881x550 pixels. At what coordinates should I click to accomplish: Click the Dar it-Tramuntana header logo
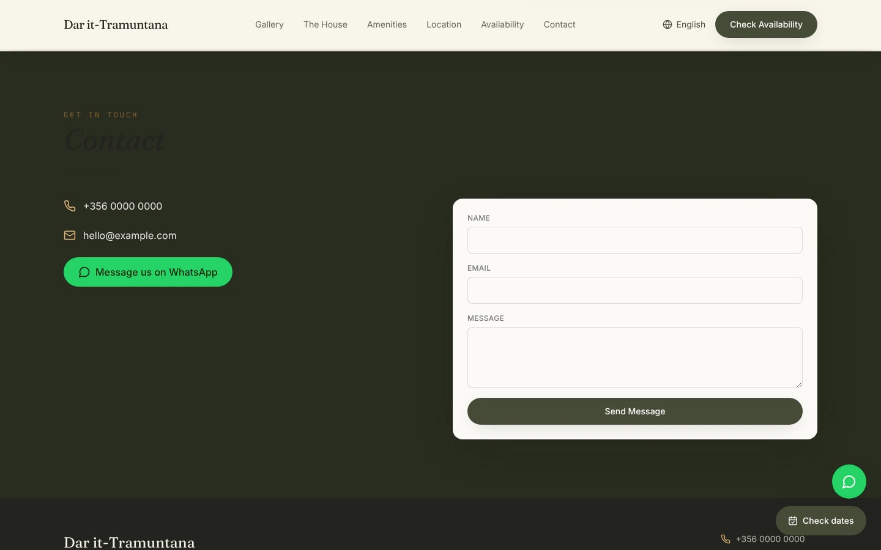tap(116, 24)
